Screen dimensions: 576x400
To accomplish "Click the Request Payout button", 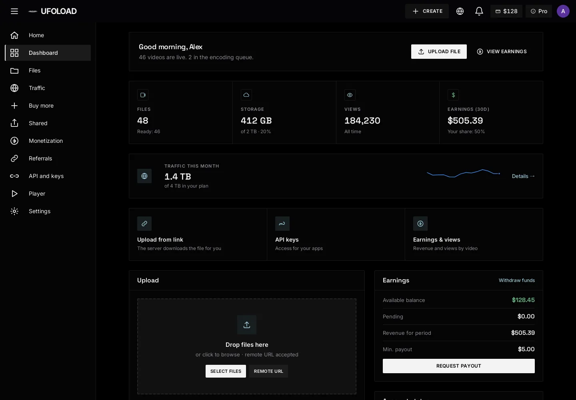I will tap(459, 366).
